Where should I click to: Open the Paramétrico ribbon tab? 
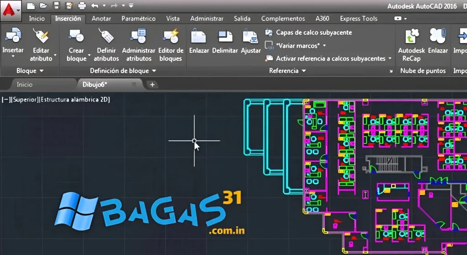click(139, 18)
